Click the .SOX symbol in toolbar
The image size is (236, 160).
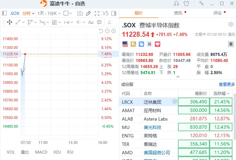pos(14,13)
